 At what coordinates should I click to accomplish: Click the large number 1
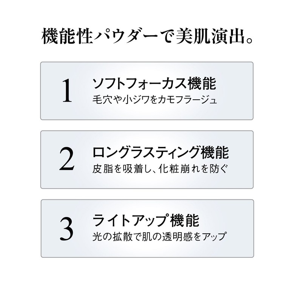pyautogui.click(x=66, y=91)
